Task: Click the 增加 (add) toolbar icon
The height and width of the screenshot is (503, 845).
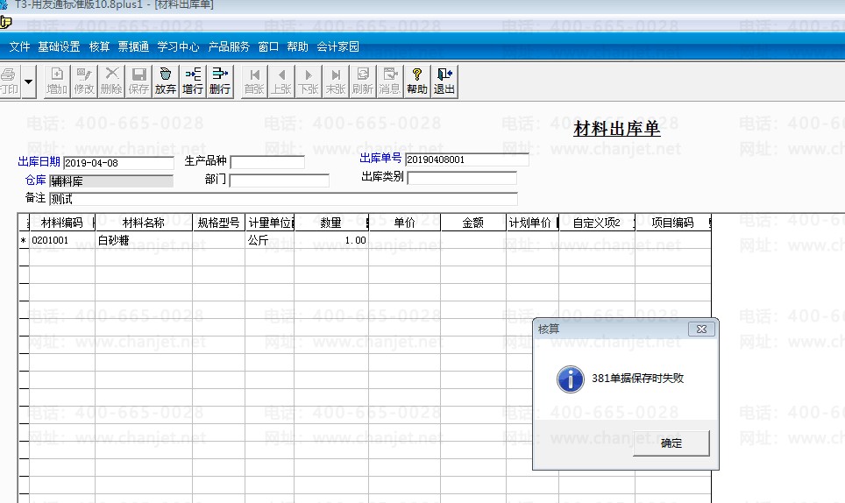Action: (x=57, y=81)
